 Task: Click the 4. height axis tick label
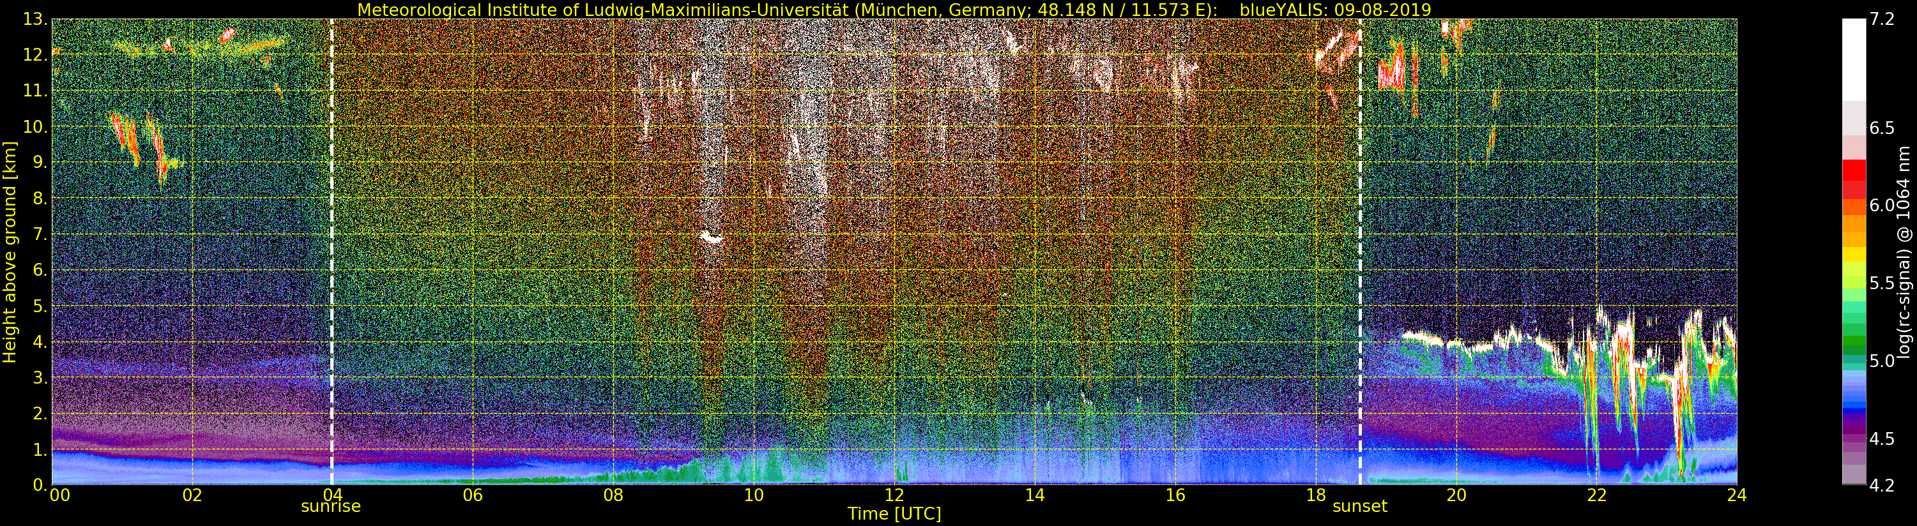coord(40,342)
